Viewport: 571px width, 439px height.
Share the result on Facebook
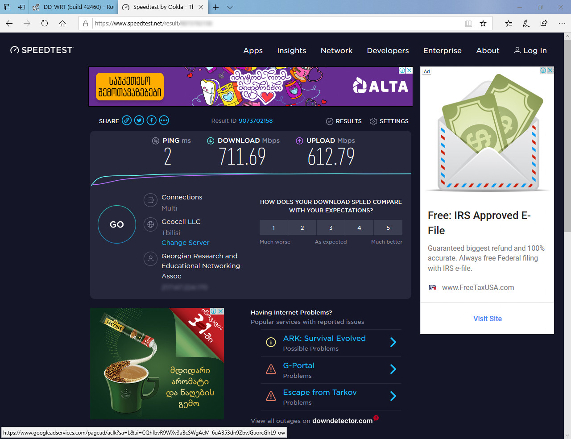pyautogui.click(x=152, y=120)
